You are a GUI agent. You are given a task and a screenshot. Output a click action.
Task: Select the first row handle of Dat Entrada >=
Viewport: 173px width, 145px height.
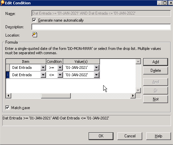8,68
